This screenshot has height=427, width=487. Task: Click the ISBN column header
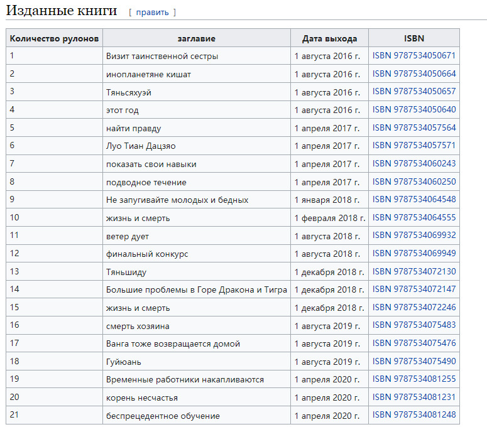pos(413,38)
